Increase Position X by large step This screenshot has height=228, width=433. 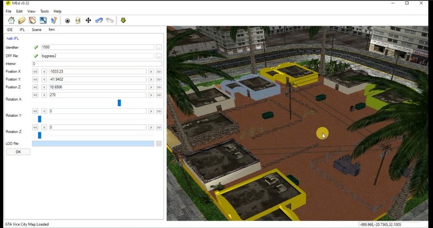159,71
